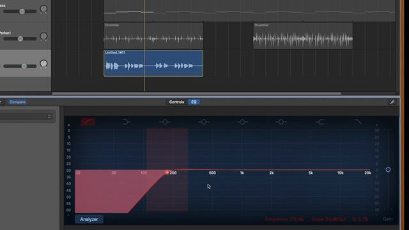Click the red high-pass band control point near 200

167,172
